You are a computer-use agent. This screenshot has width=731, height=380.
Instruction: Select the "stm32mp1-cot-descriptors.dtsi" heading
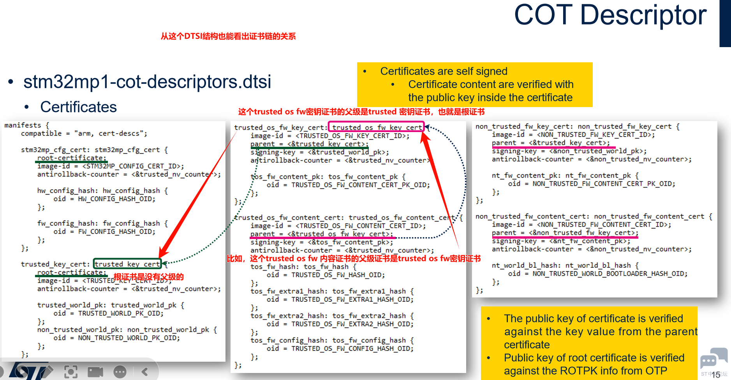point(147,82)
